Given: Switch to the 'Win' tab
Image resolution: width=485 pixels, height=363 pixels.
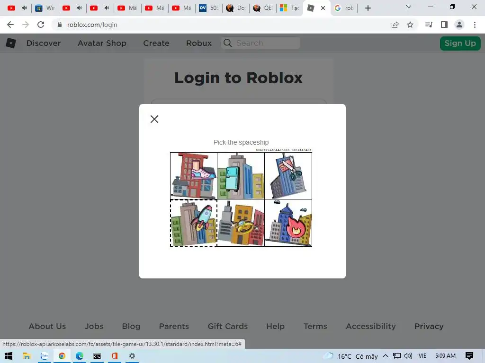Looking at the screenshot, I should point(44,8).
